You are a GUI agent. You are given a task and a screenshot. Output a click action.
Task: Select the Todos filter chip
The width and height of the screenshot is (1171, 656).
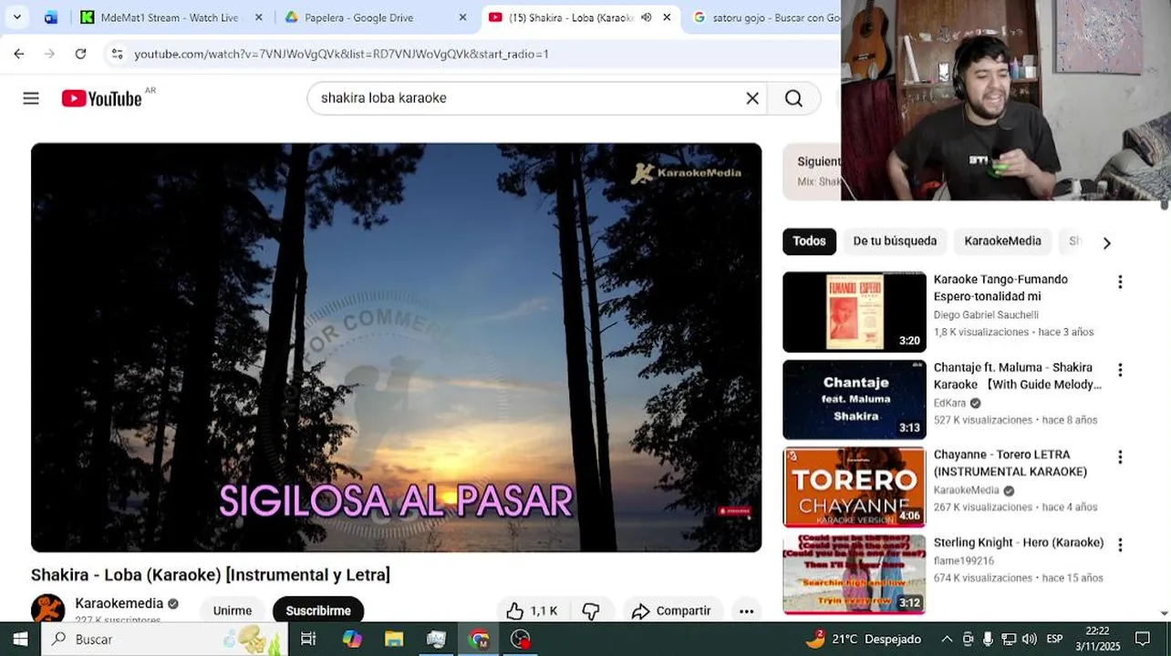[x=809, y=241]
